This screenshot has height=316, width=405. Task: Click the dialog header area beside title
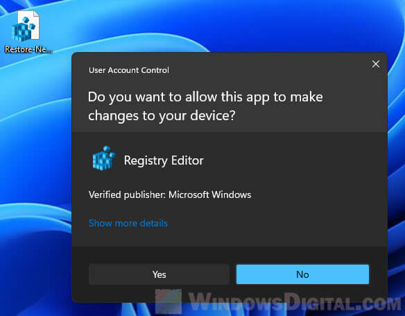[258, 70]
